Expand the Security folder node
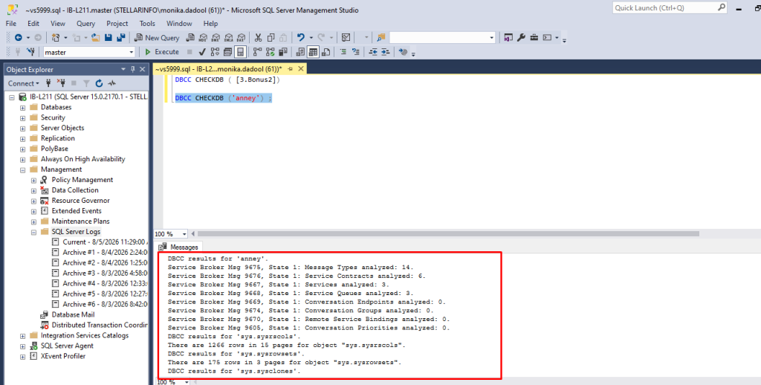This screenshot has width=761, height=385. coord(23,118)
